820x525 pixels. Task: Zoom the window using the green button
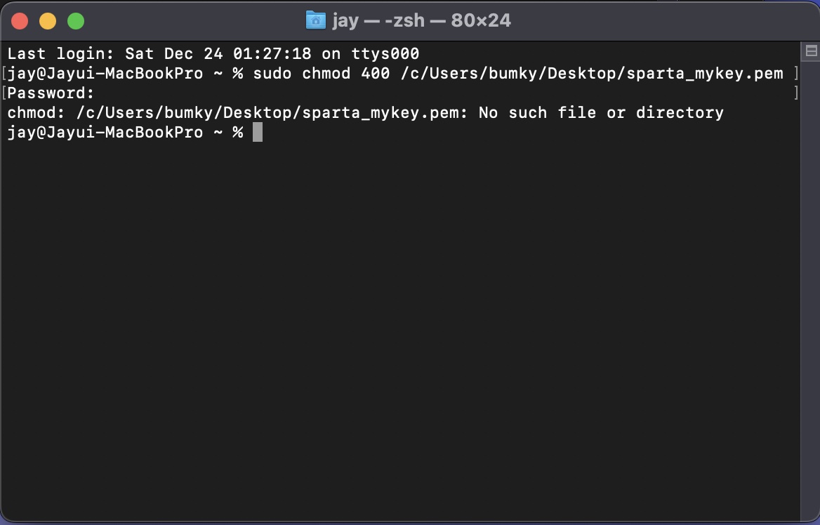76,22
